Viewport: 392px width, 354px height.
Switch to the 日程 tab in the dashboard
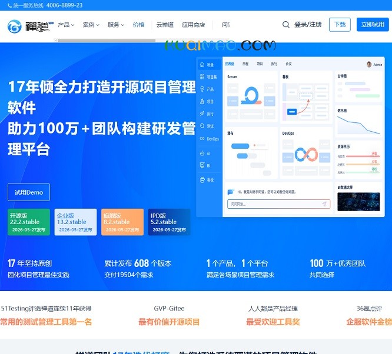point(245,64)
